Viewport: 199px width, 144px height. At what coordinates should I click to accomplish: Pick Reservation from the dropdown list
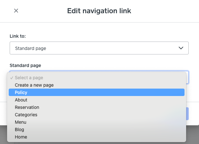click(x=27, y=107)
